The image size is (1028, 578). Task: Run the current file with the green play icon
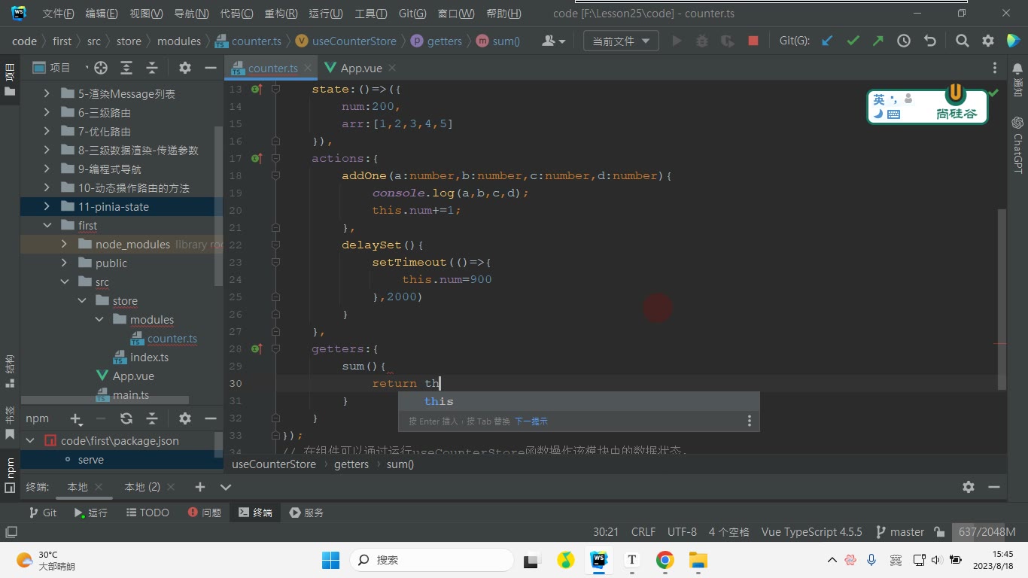tap(677, 41)
